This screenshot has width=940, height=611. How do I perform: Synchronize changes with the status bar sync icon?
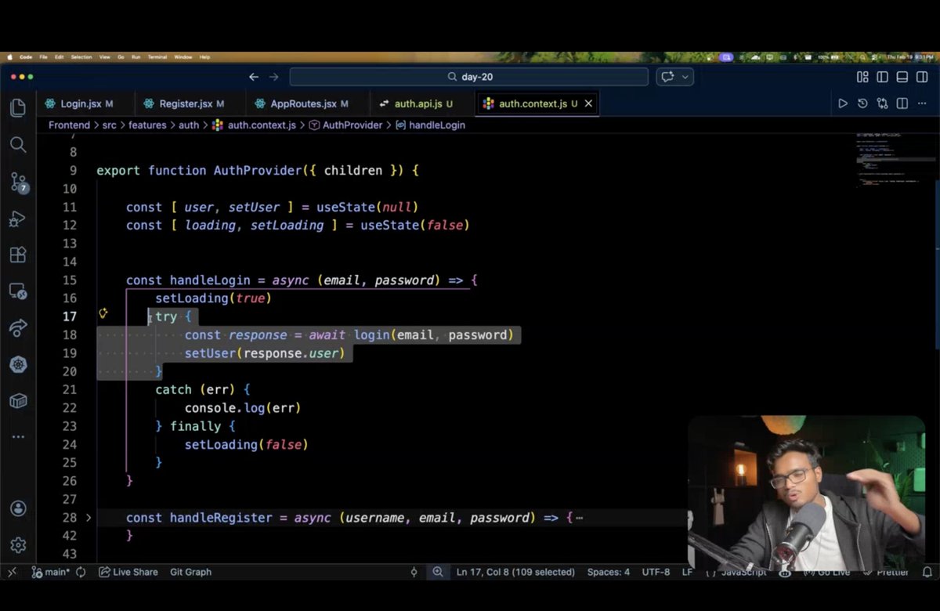pyautogui.click(x=81, y=573)
